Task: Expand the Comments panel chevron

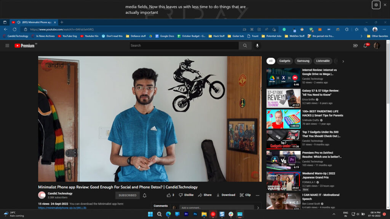Action: [x=258, y=208]
